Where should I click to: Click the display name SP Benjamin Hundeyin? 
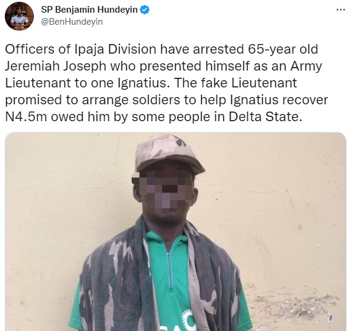[89, 10]
